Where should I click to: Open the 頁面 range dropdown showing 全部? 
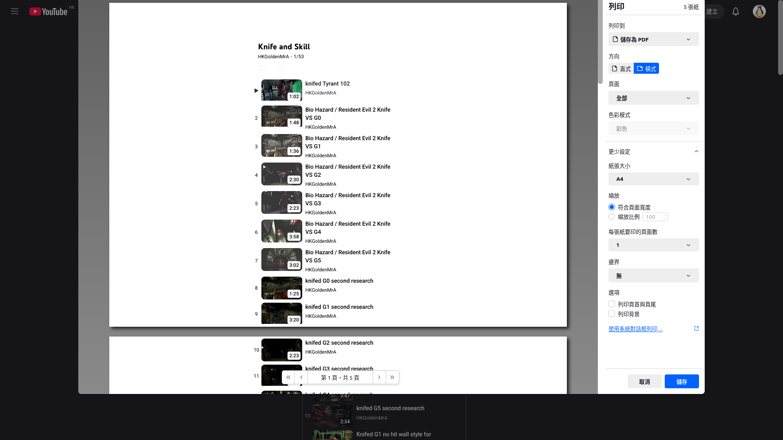tap(654, 98)
